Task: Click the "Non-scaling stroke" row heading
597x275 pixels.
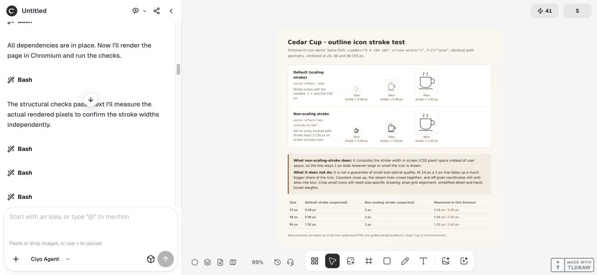Action: click(x=311, y=114)
